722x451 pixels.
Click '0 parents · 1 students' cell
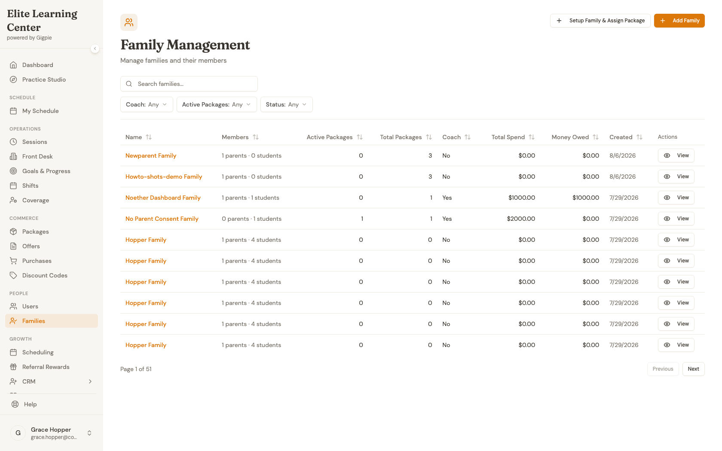[x=251, y=219]
